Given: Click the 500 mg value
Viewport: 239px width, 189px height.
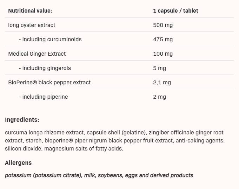Looking at the screenshot, I should [163, 25].
